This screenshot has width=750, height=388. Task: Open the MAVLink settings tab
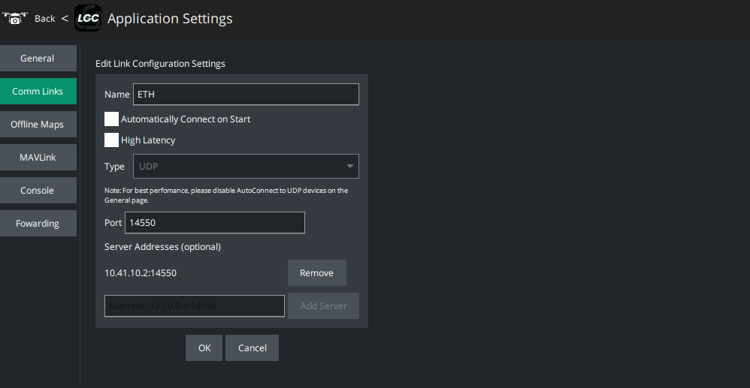pos(38,157)
